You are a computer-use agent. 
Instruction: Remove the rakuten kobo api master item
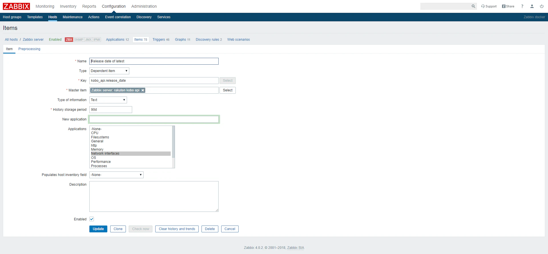pos(143,90)
